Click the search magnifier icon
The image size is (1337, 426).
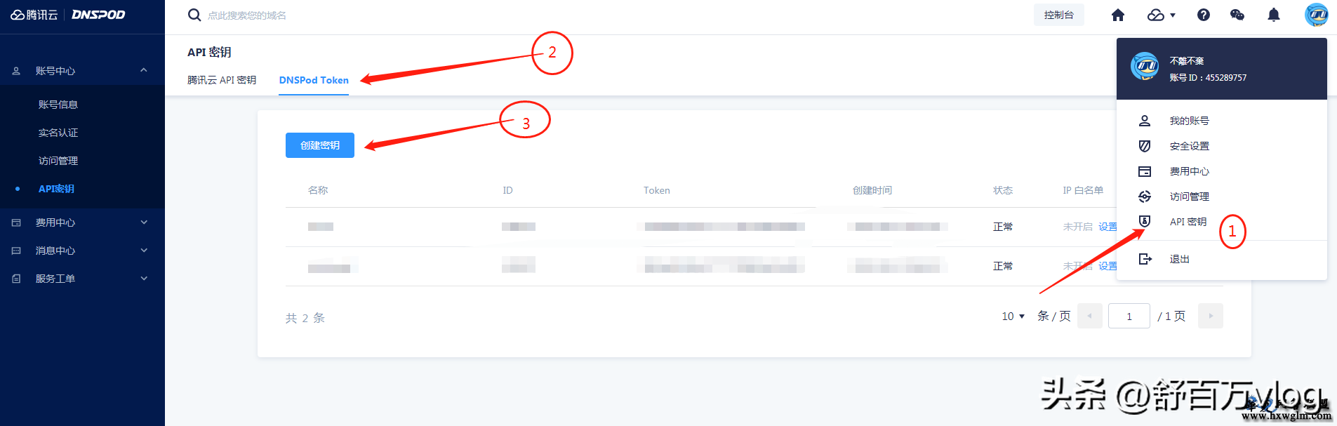pos(194,15)
